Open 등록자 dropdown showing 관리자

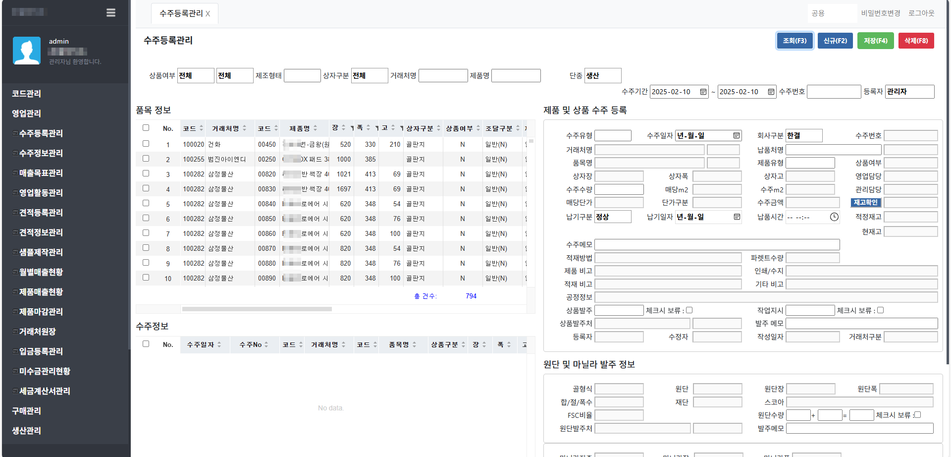coord(910,92)
